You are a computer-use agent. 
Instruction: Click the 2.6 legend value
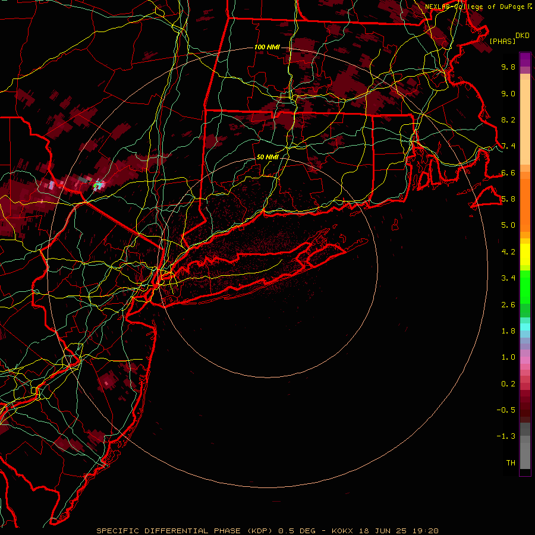pos(508,305)
